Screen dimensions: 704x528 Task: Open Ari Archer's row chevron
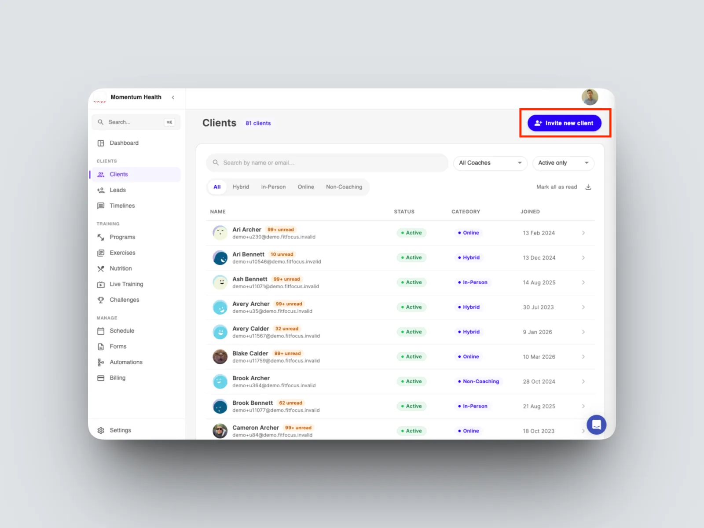click(x=583, y=233)
